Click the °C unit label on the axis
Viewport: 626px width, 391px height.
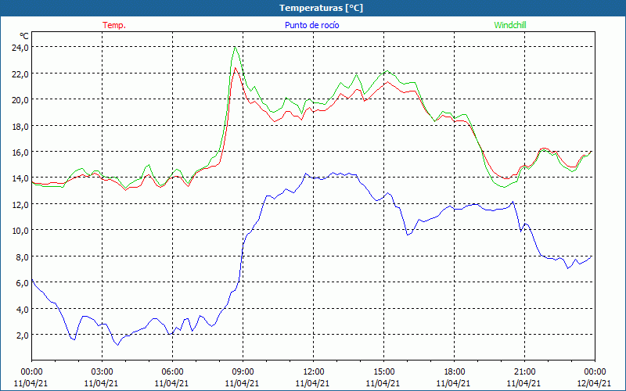24,36
